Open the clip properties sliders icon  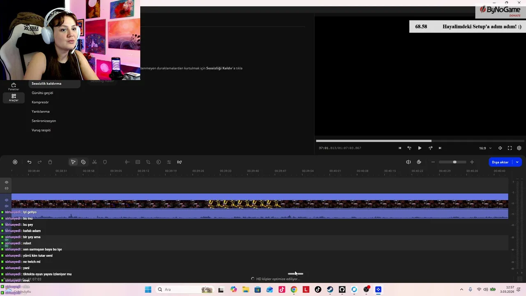pyautogui.click(x=169, y=162)
